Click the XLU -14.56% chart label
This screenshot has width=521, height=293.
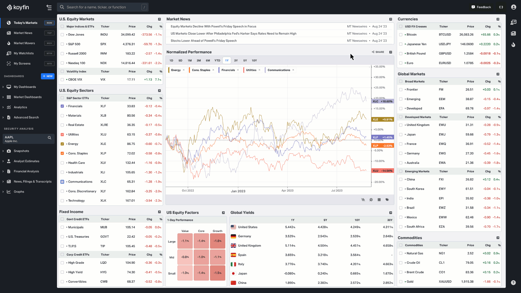click(x=383, y=171)
